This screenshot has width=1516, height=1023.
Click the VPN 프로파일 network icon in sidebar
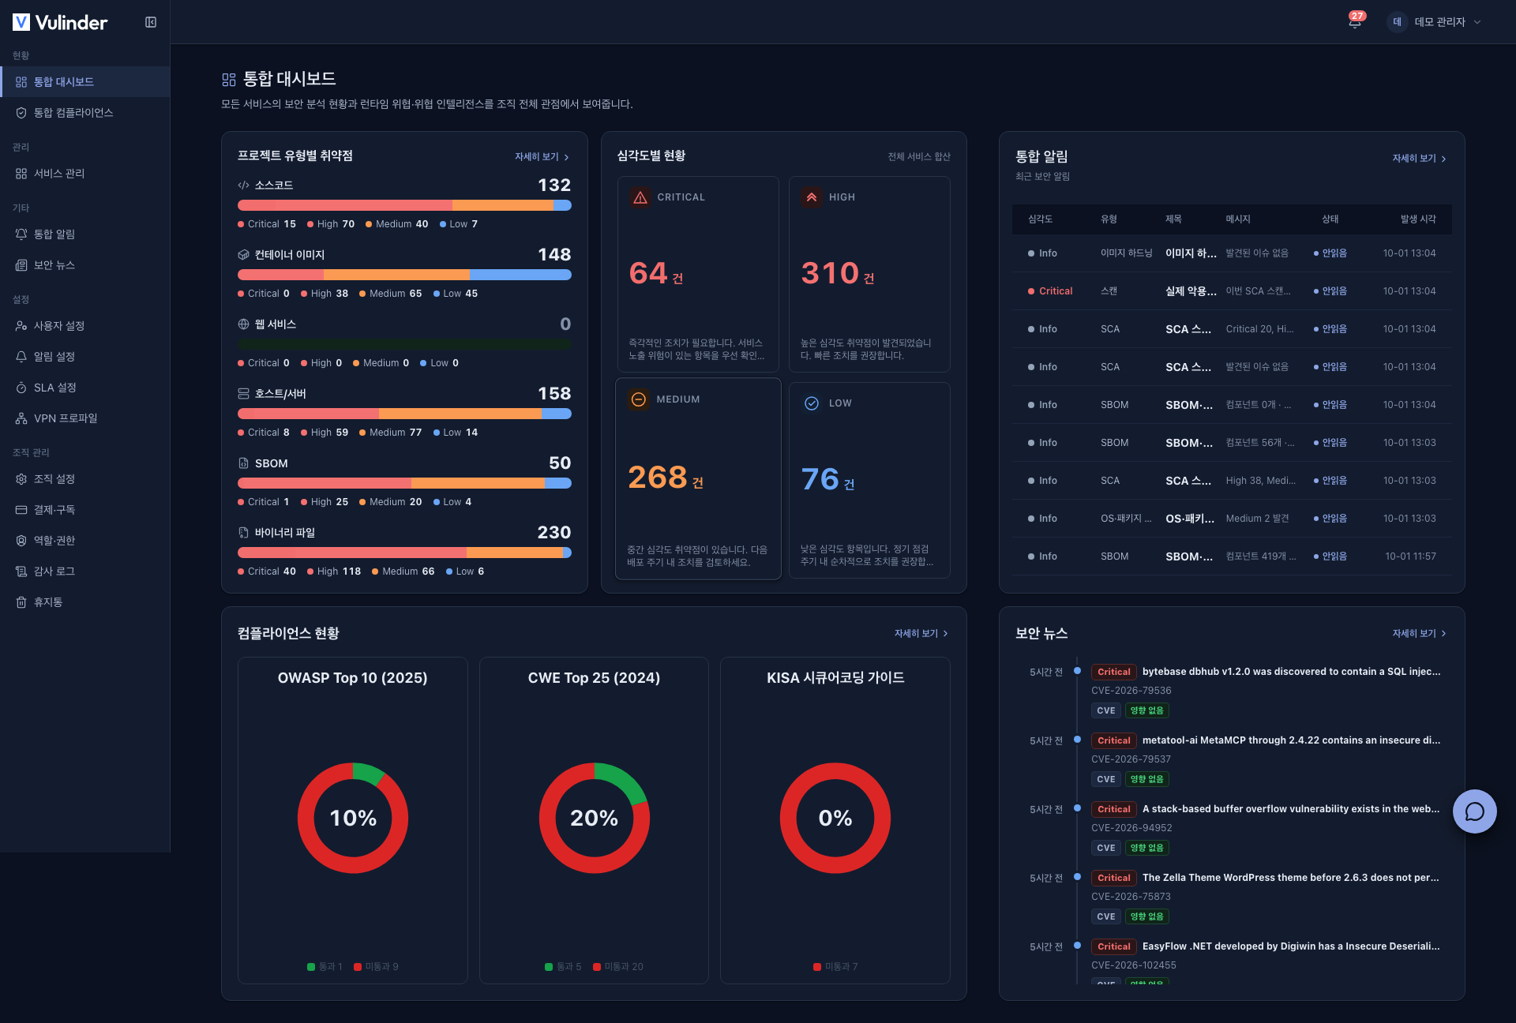(x=21, y=418)
